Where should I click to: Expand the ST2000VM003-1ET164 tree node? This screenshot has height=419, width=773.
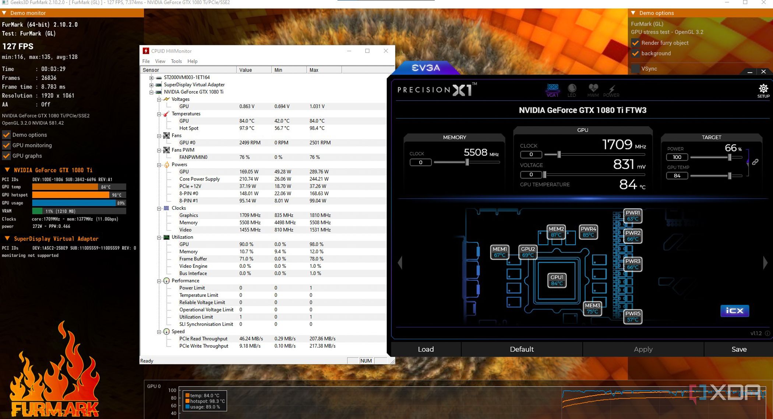pyautogui.click(x=151, y=78)
